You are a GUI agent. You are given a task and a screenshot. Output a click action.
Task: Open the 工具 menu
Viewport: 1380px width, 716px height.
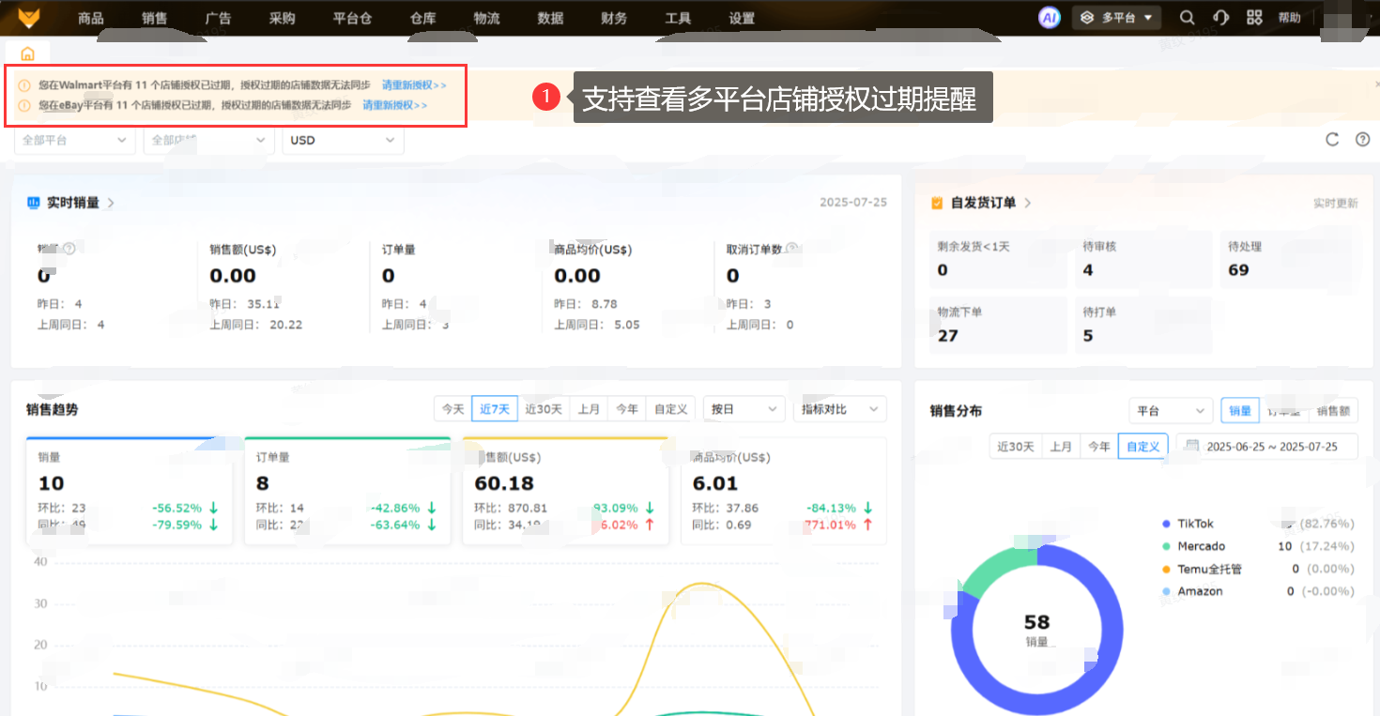(x=678, y=18)
